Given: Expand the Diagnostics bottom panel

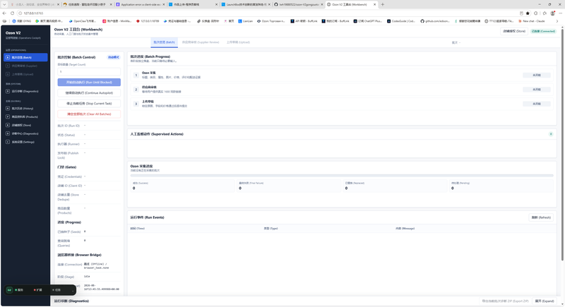Looking at the screenshot, I should click(544, 301).
